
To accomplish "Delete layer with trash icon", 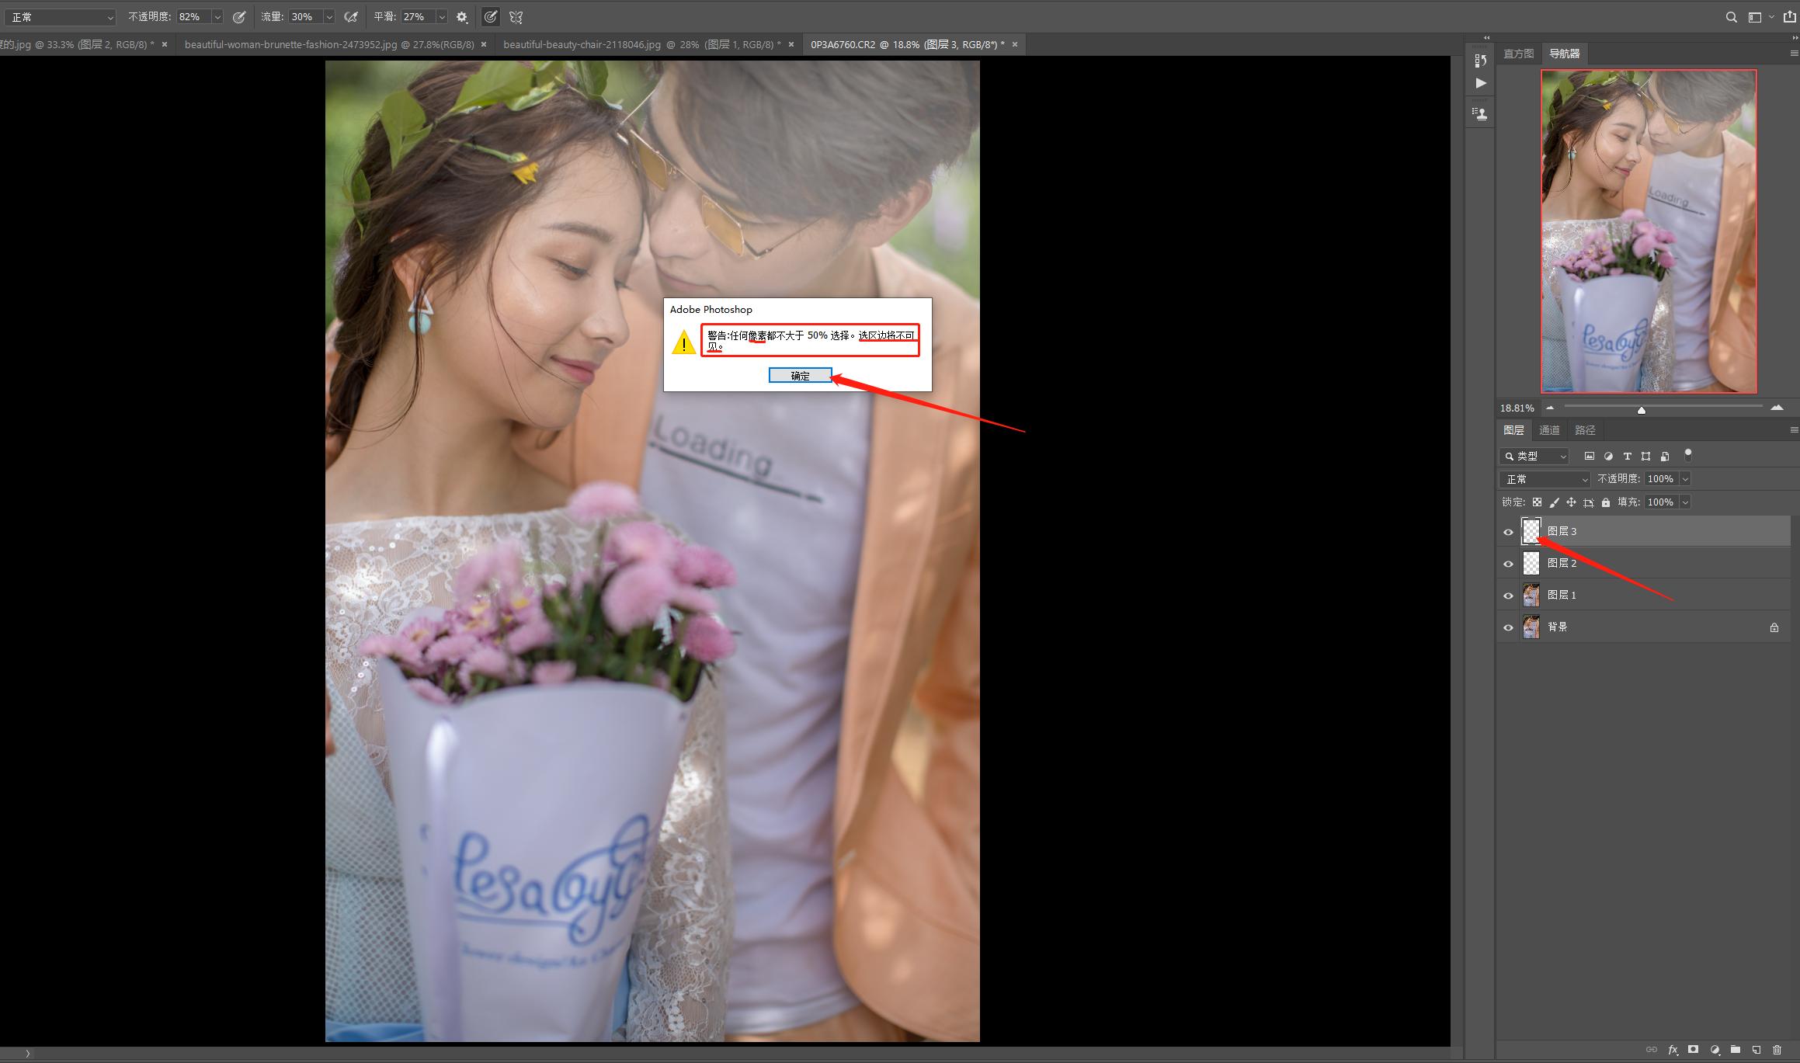I will (x=1777, y=1050).
